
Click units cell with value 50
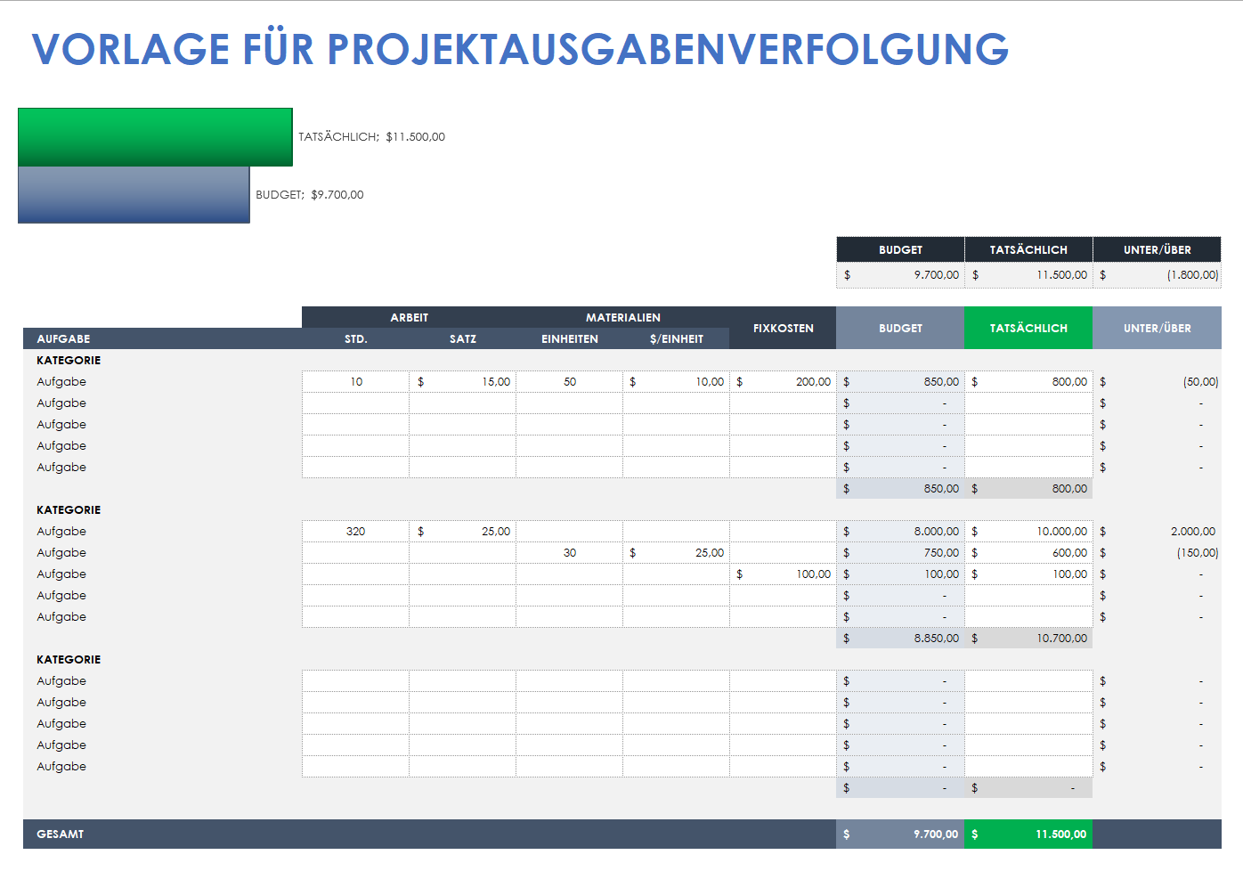[569, 381]
